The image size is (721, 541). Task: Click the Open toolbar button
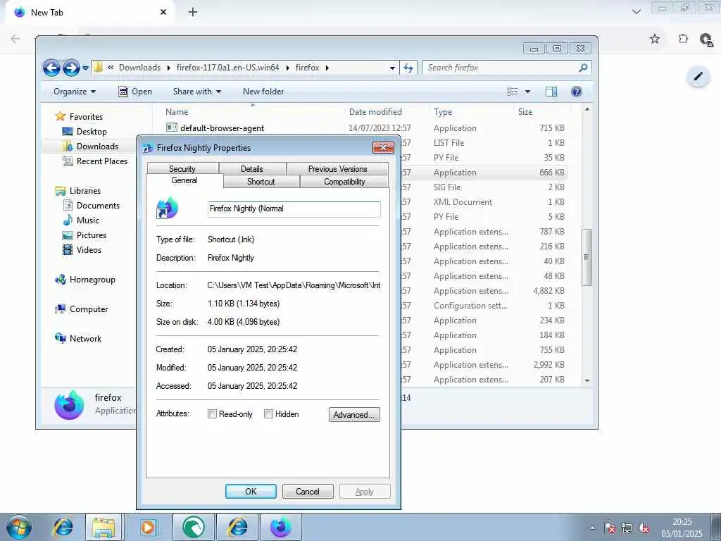pos(135,92)
